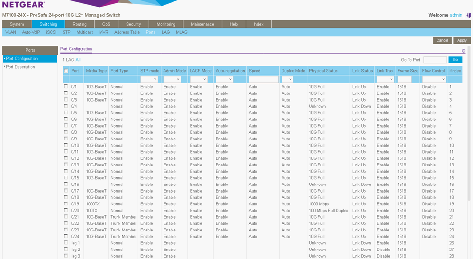Open Port Description in sidebar
This screenshot has width=473, height=259.
(x=20, y=67)
